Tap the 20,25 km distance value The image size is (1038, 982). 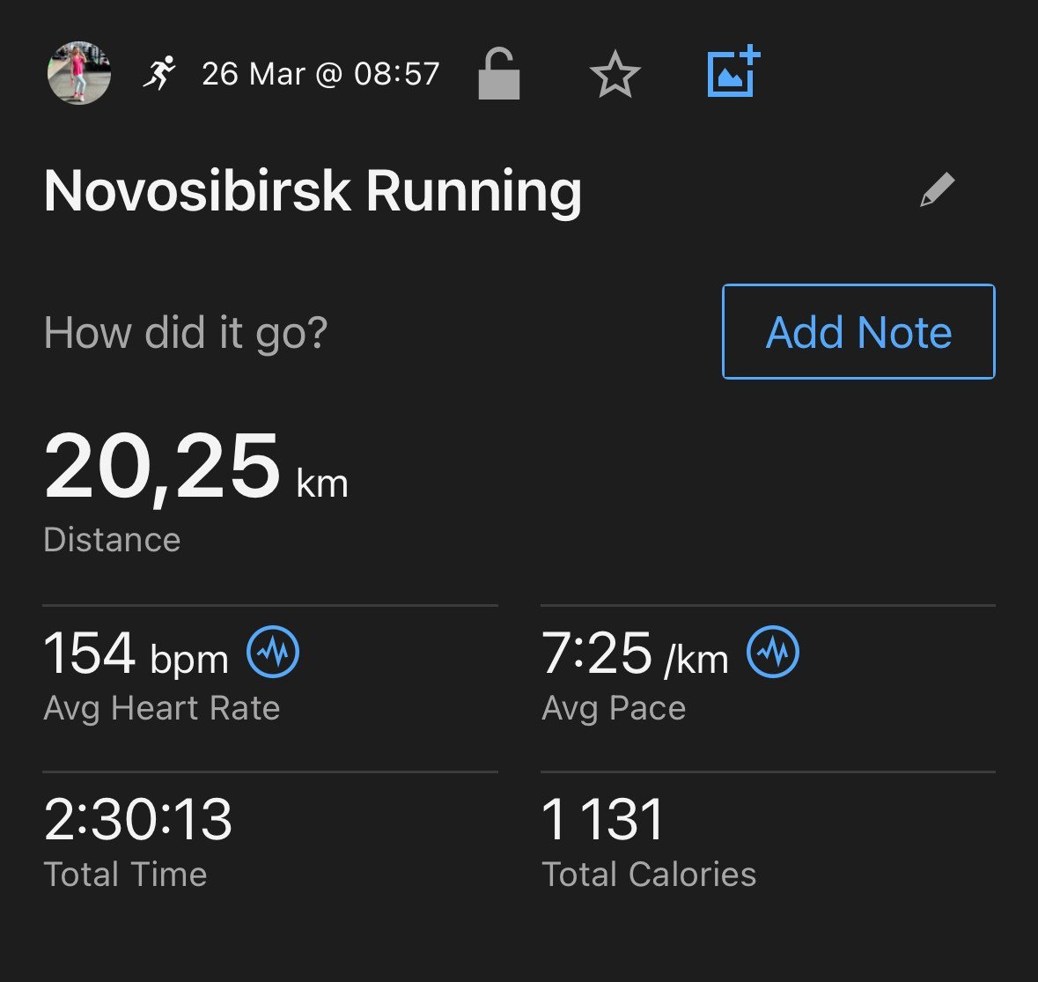coord(196,469)
